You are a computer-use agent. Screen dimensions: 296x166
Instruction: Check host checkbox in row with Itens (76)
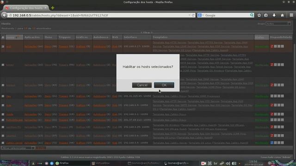pos(3,65)
